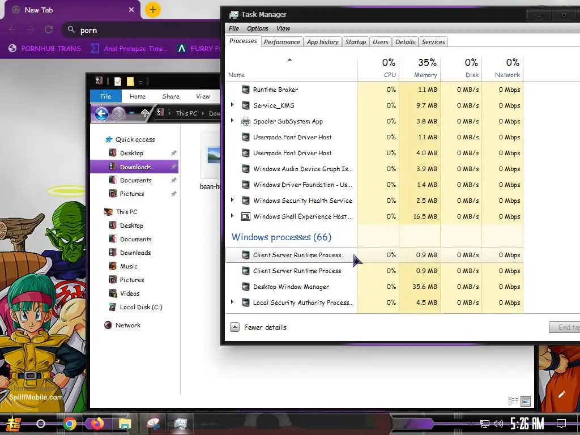The height and width of the screenshot is (435, 580).
Task: Open the Task Manager File menu
Action: pos(234,28)
